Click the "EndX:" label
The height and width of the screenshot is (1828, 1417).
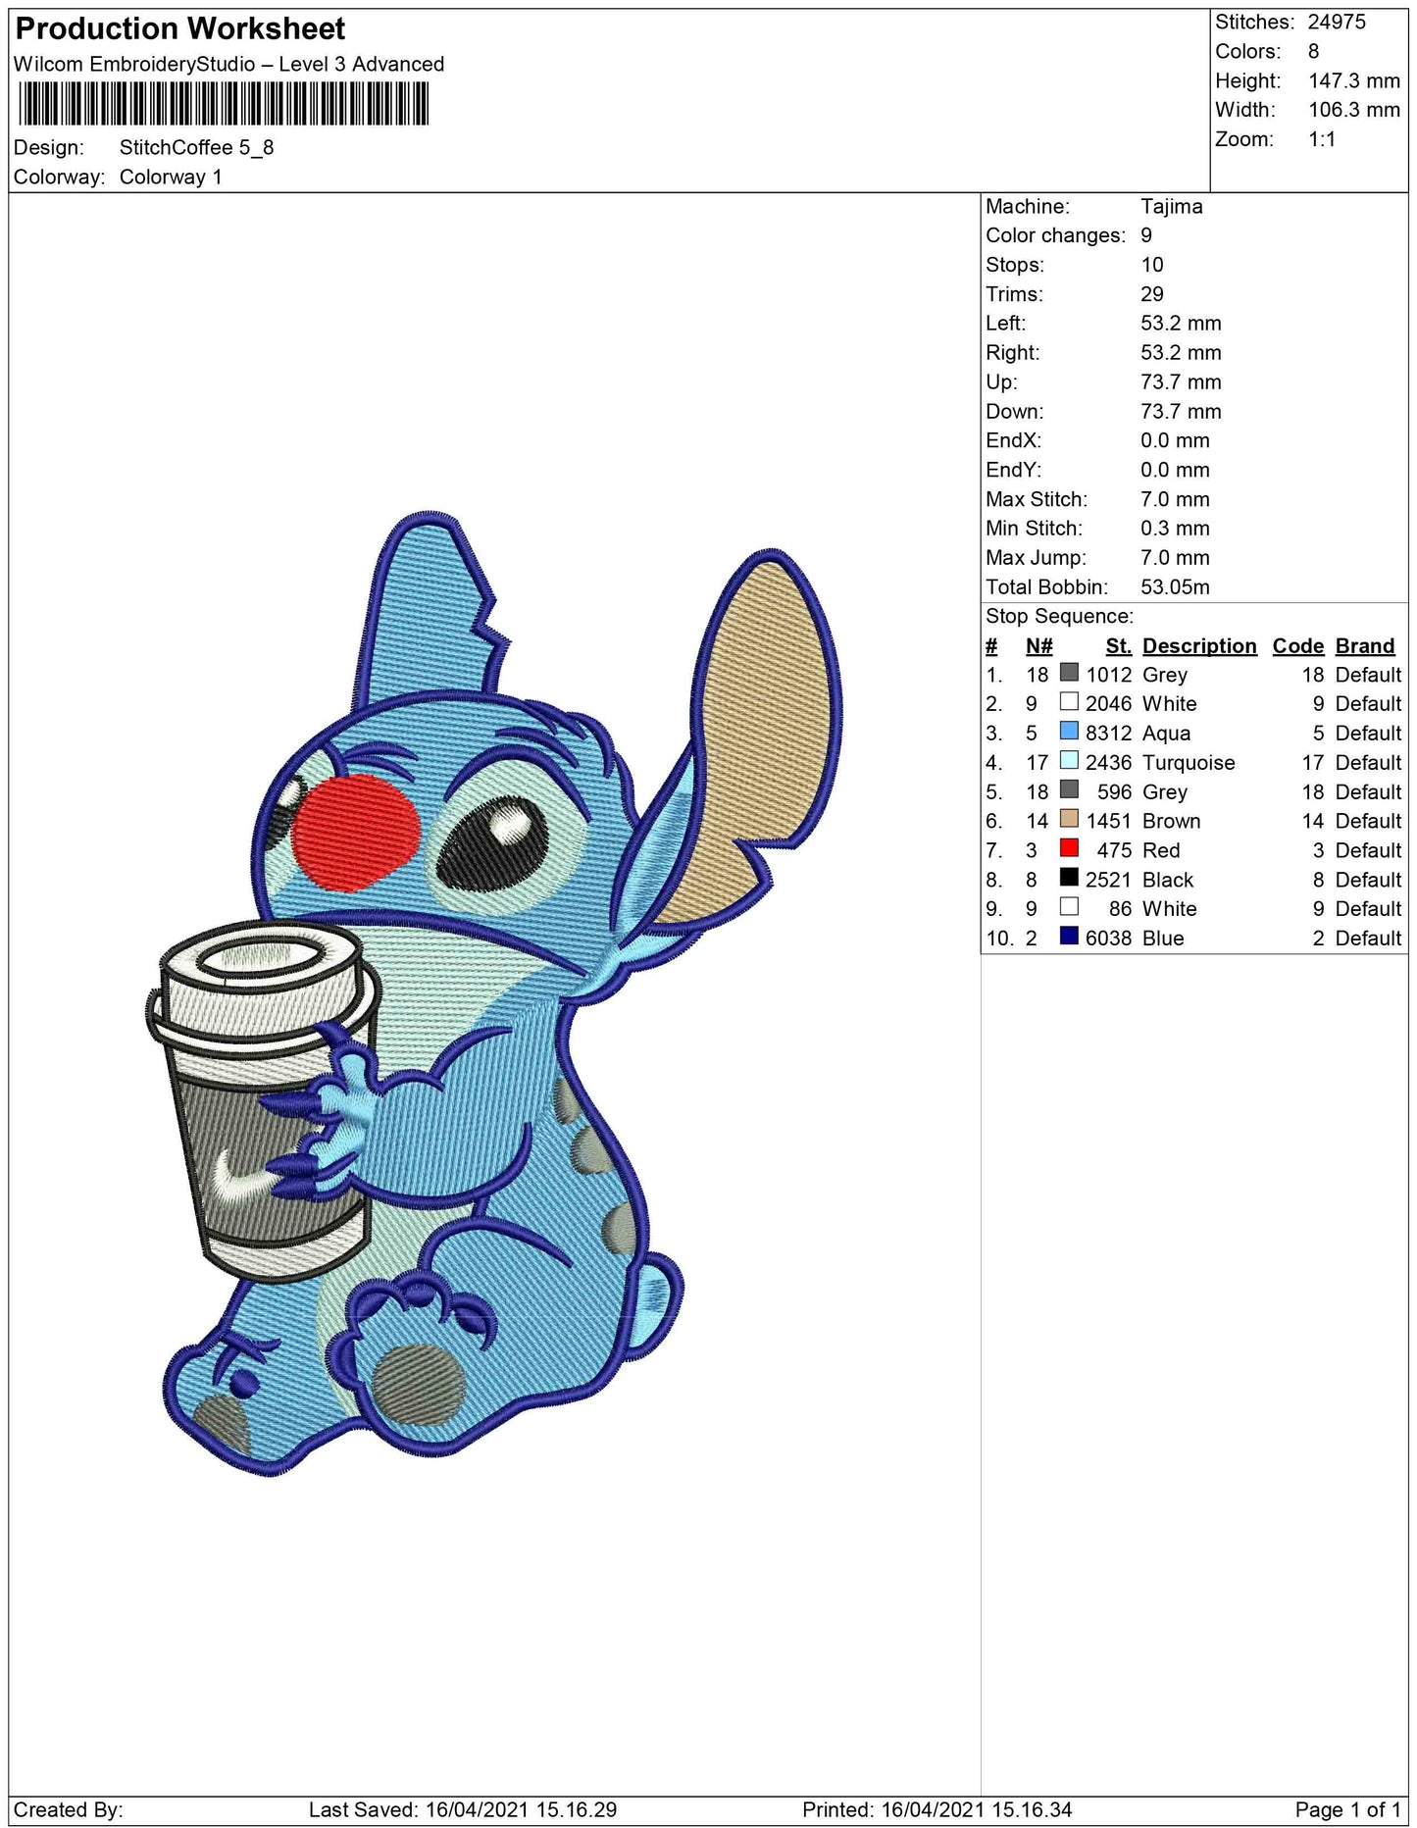(x=1014, y=442)
